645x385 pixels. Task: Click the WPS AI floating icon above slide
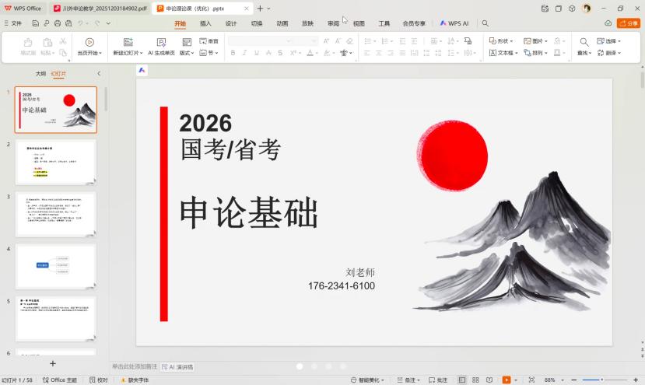click(142, 70)
